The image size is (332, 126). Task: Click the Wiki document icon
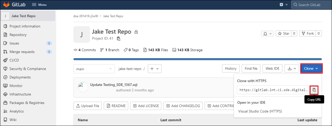[5, 120]
